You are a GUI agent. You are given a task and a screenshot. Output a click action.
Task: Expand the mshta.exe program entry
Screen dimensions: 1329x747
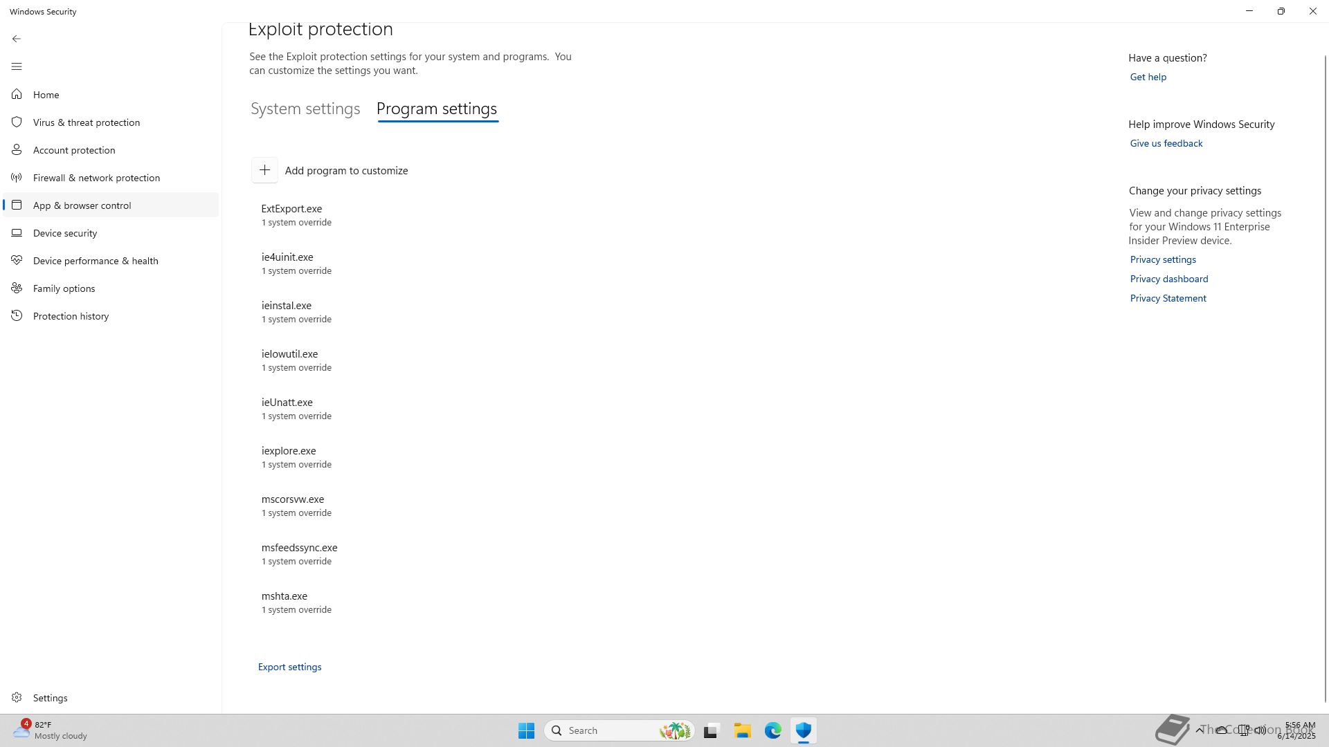284,602
